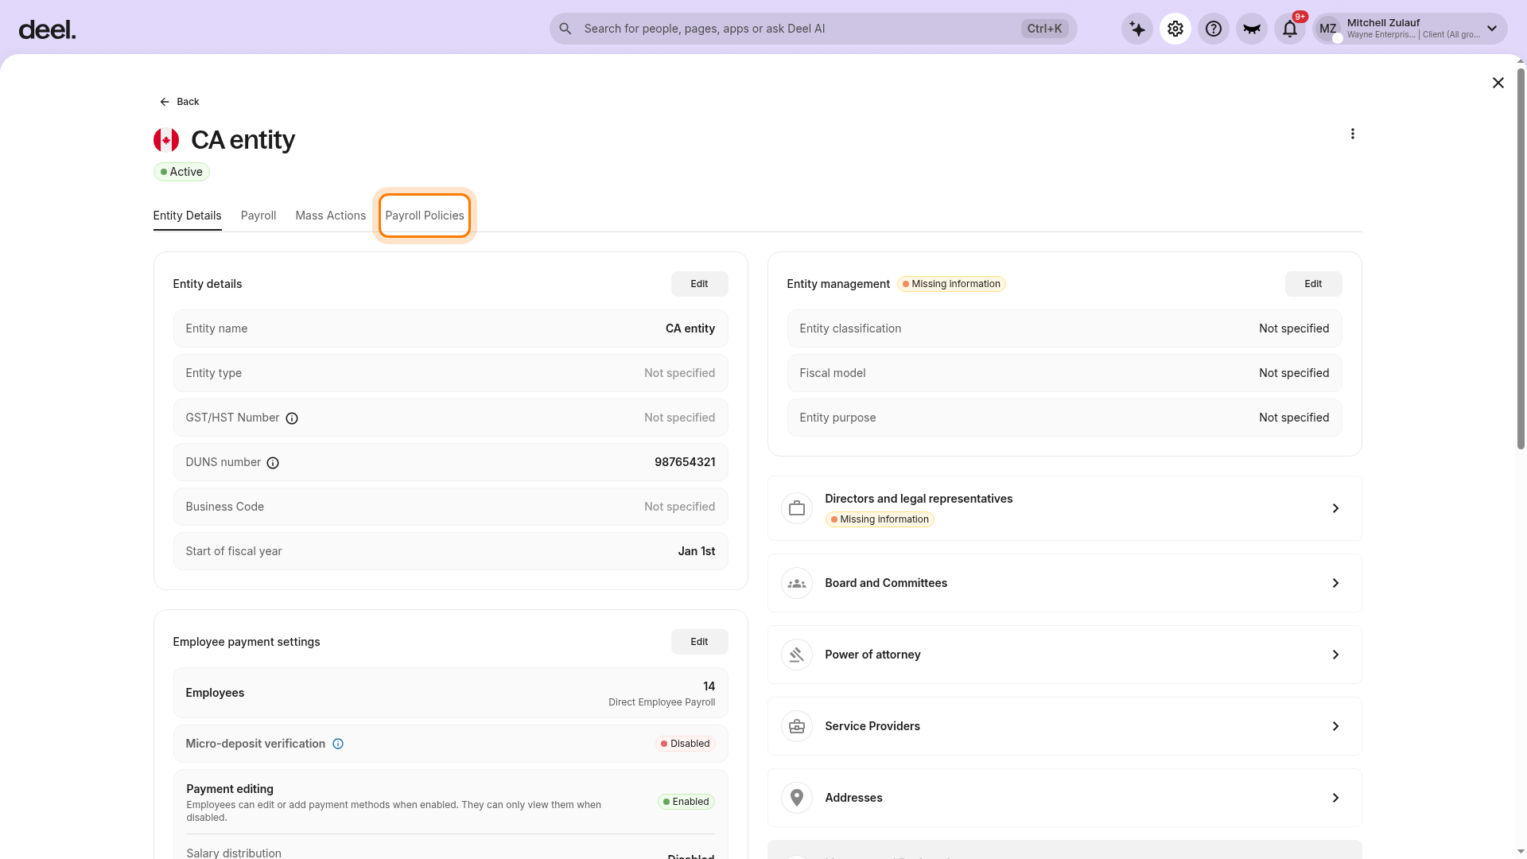Screen dimensions: 1527x859
Task: Edit the Entity details section
Action: (x=700, y=284)
